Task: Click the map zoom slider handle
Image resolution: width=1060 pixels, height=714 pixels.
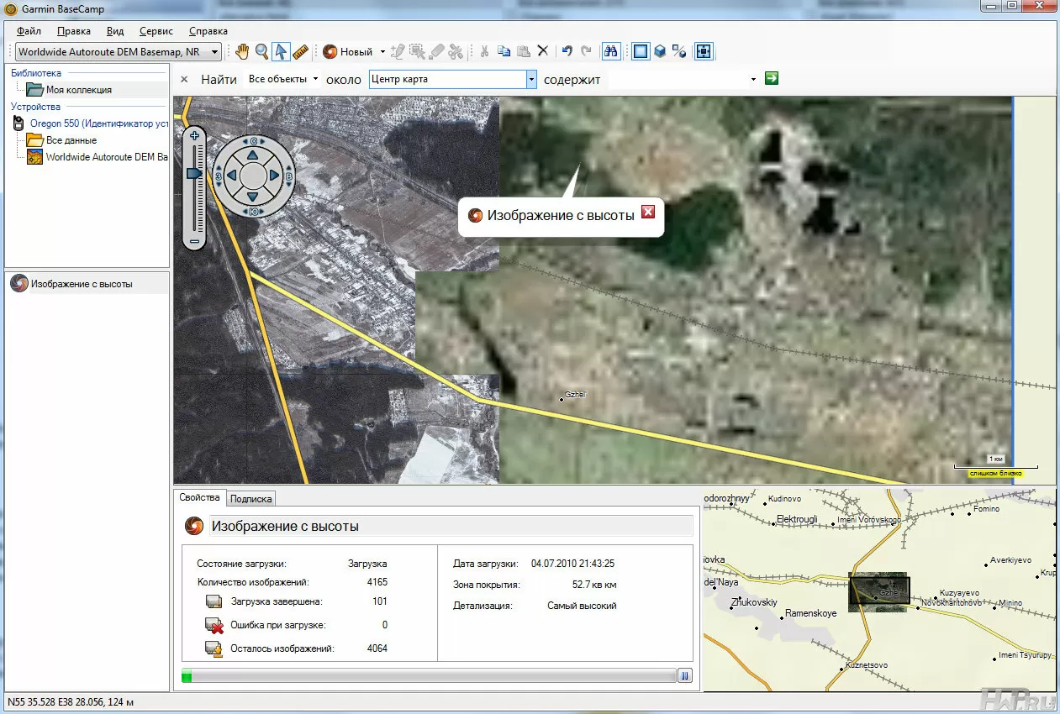Action: (x=193, y=172)
